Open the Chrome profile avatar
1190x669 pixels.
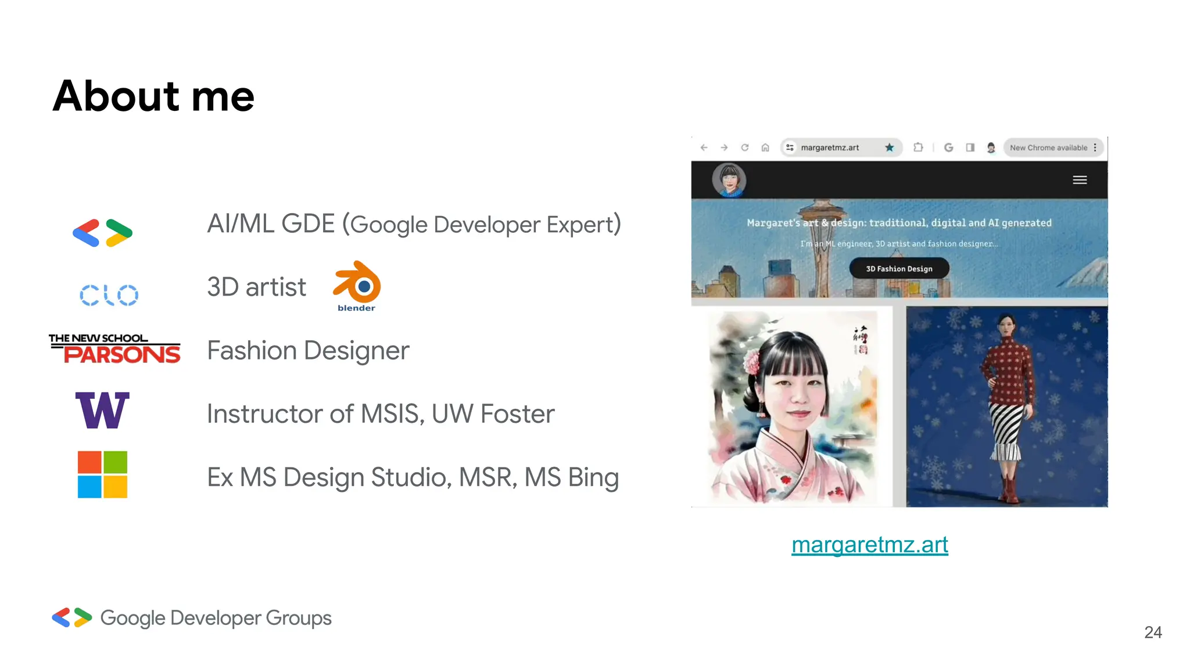991,148
